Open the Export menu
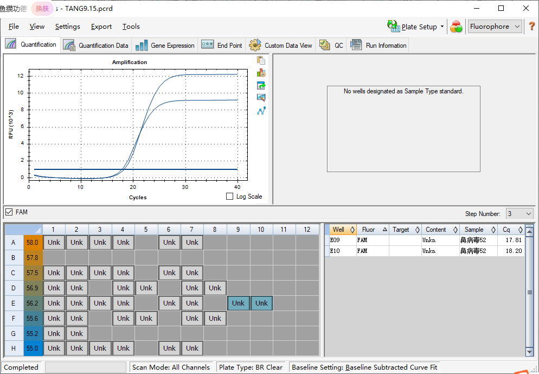The height and width of the screenshot is (374, 539). [101, 27]
